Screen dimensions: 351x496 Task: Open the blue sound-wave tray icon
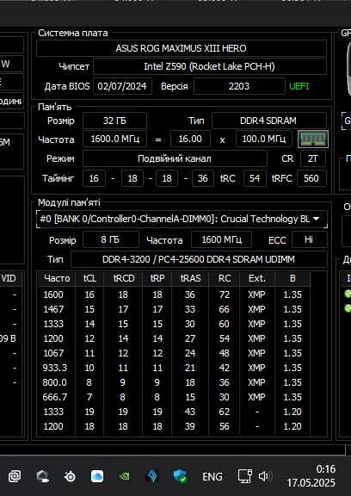pyautogui.click(x=152, y=476)
